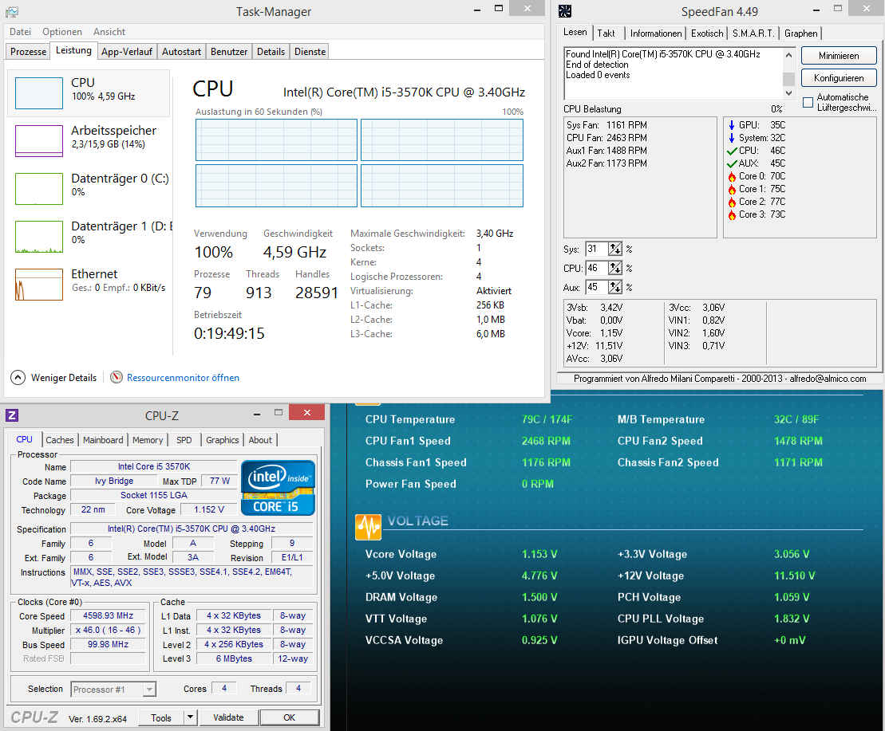Switch to the Caches tab in CPU-Z

[x=60, y=439]
